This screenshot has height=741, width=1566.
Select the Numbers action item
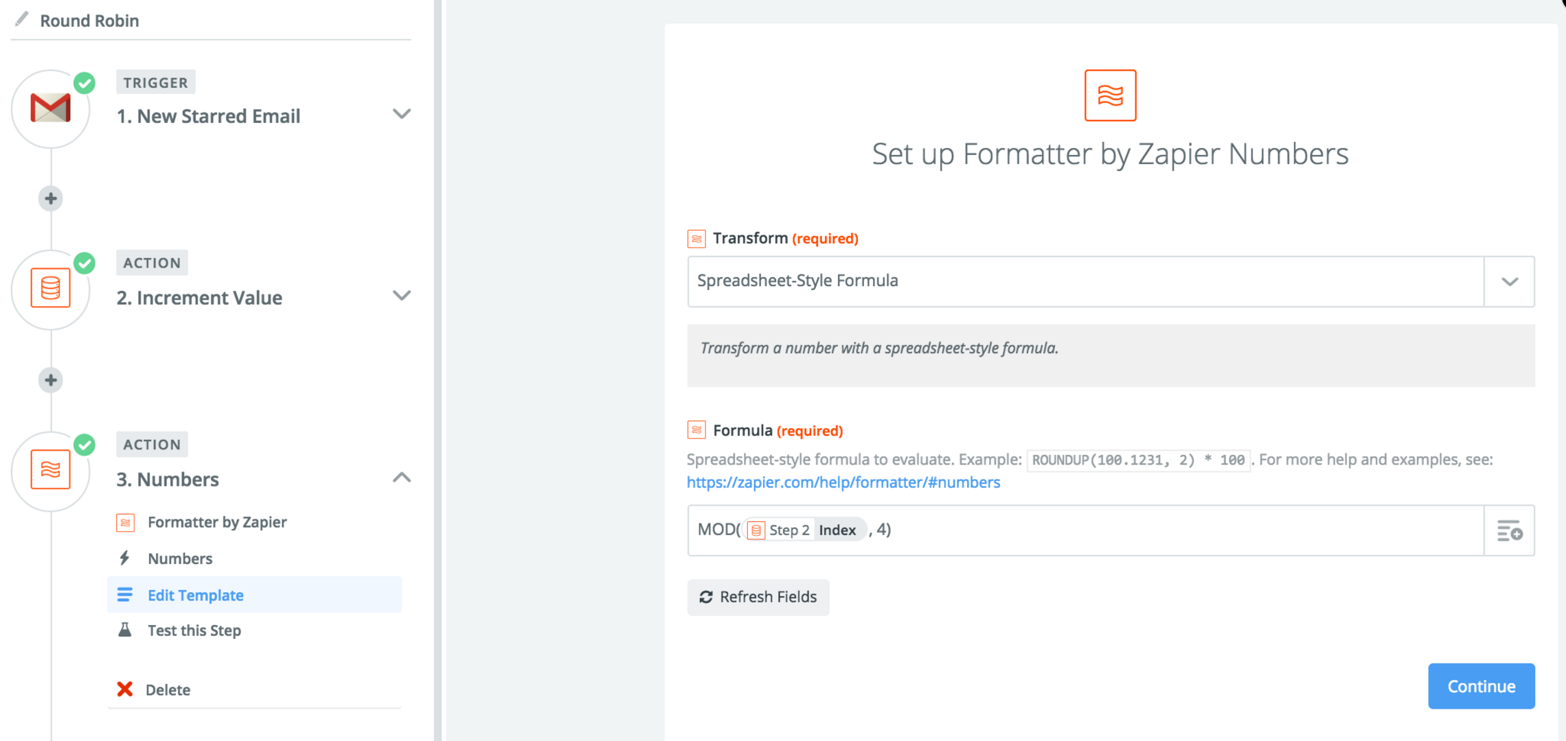tap(254, 558)
